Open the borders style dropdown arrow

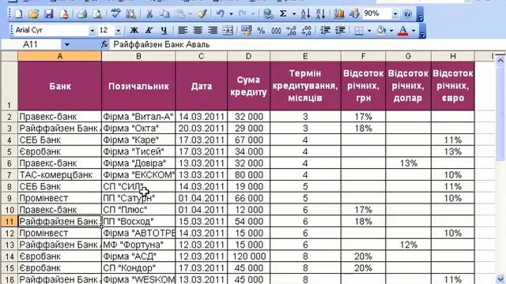point(369,31)
